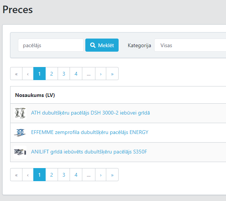Select page 4 in top pagination
The height and width of the screenshot is (201, 226).
point(76,74)
